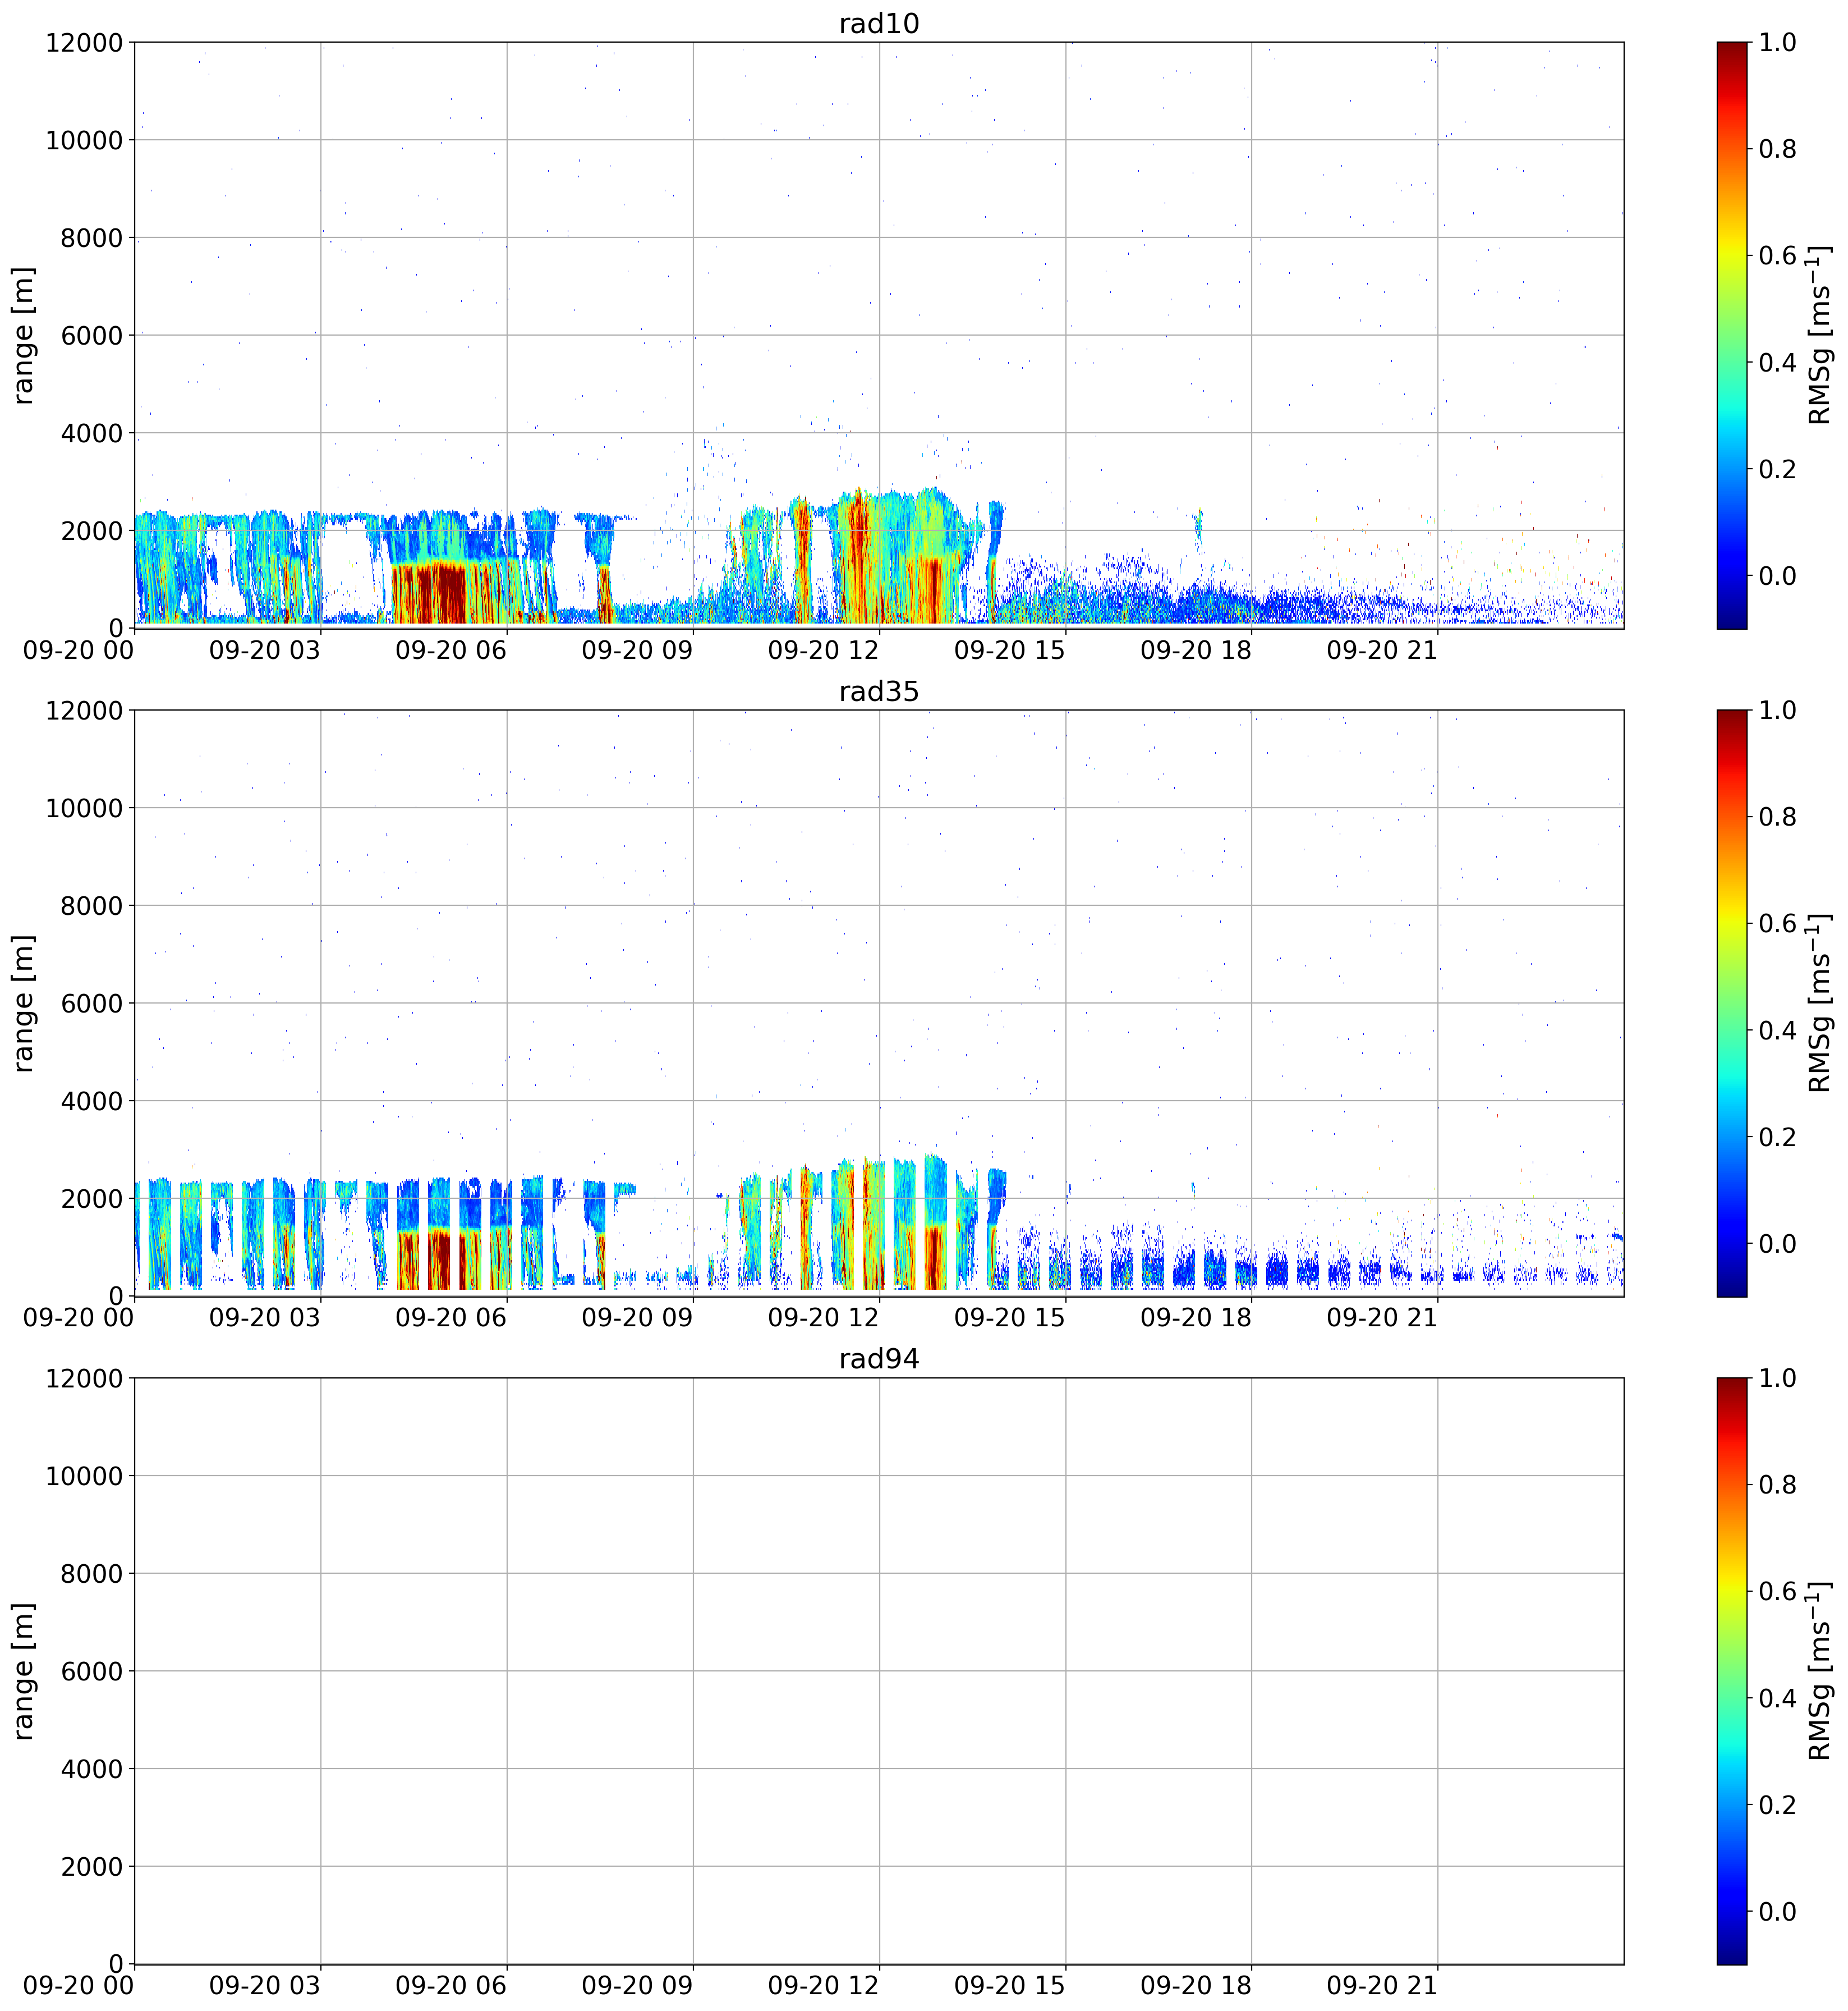Image resolution: width=1848 pixels, height=2011 pixels.
Task: Click the 10000 range tick of rad35
Action: tap(84, 808)
